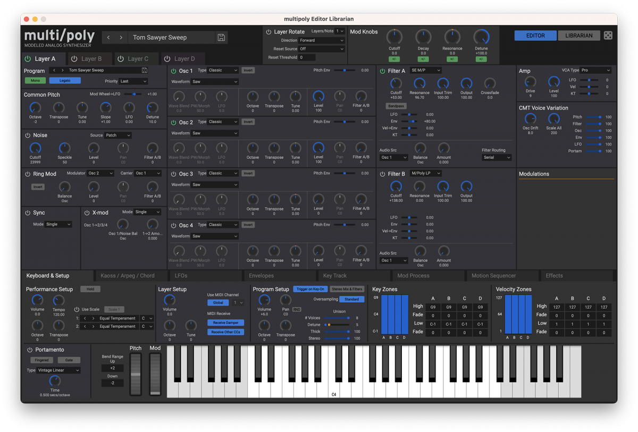Click the save program disk icon
The image size is (638, 432).
(221, 38)
